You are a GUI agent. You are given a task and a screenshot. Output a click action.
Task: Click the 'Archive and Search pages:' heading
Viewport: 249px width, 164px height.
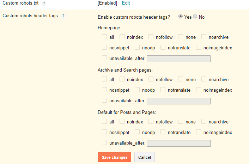pyautogui.click(x=125, y=70)
